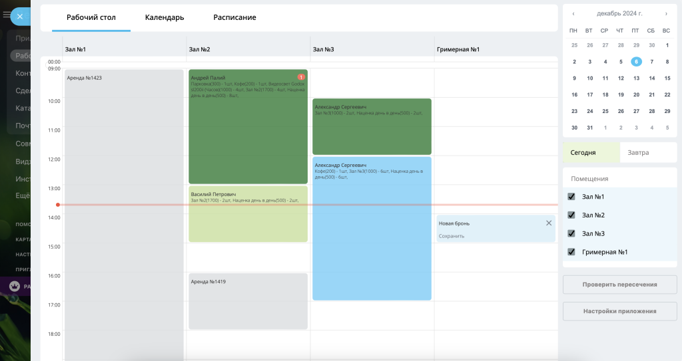Image resolution: width=682 pixels, height=361 pixels.
Task: Click the Проверить пересечения button
Action: (x=620, y=285)
